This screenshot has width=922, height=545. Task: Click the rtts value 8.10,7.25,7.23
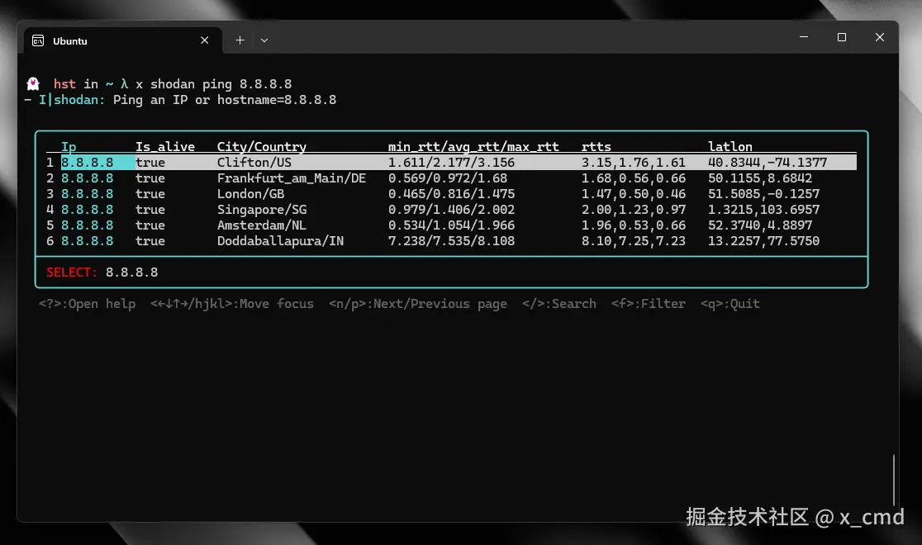(x=634, y=241)
